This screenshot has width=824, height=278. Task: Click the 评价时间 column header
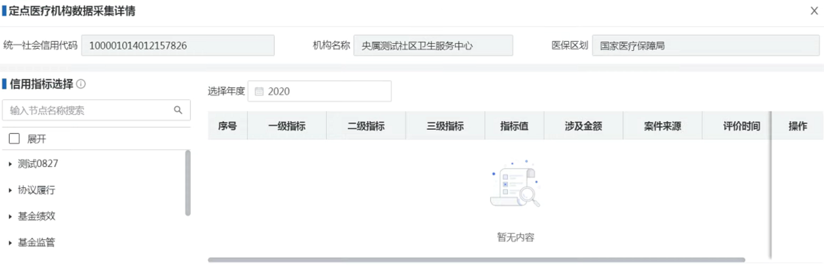(737, 126)
